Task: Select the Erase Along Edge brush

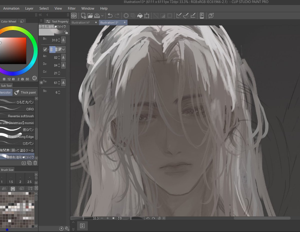Action: click(x=17, y=136)
